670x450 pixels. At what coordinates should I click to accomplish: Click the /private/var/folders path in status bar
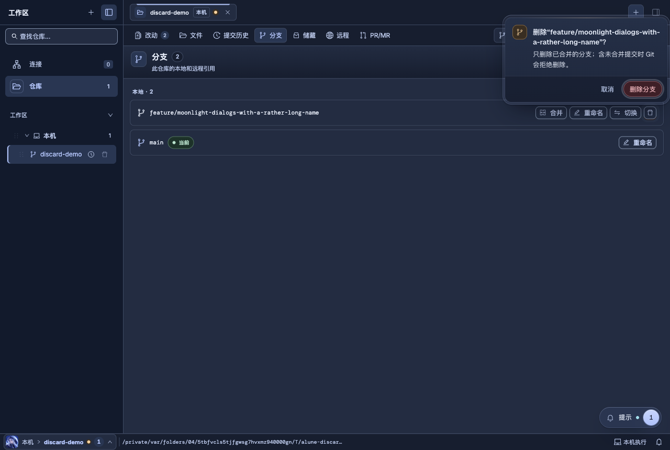click(x=232, y=442)
